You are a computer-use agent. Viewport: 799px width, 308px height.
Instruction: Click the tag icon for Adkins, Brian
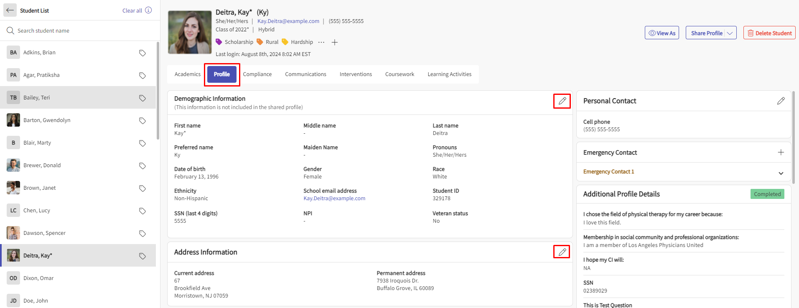142,53
